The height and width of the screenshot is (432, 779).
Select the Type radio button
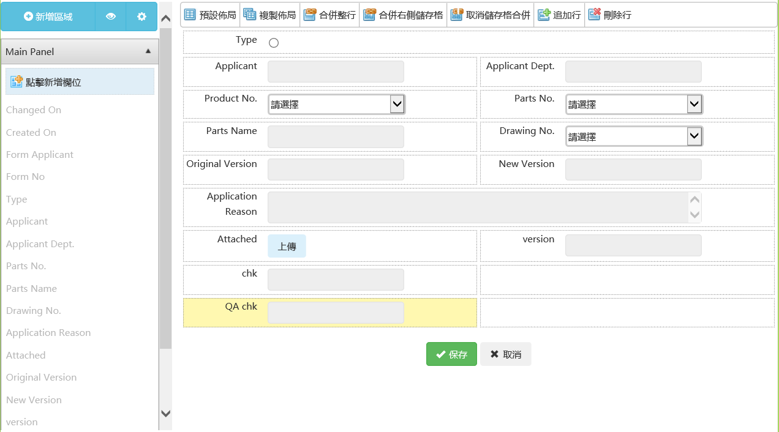274,43
